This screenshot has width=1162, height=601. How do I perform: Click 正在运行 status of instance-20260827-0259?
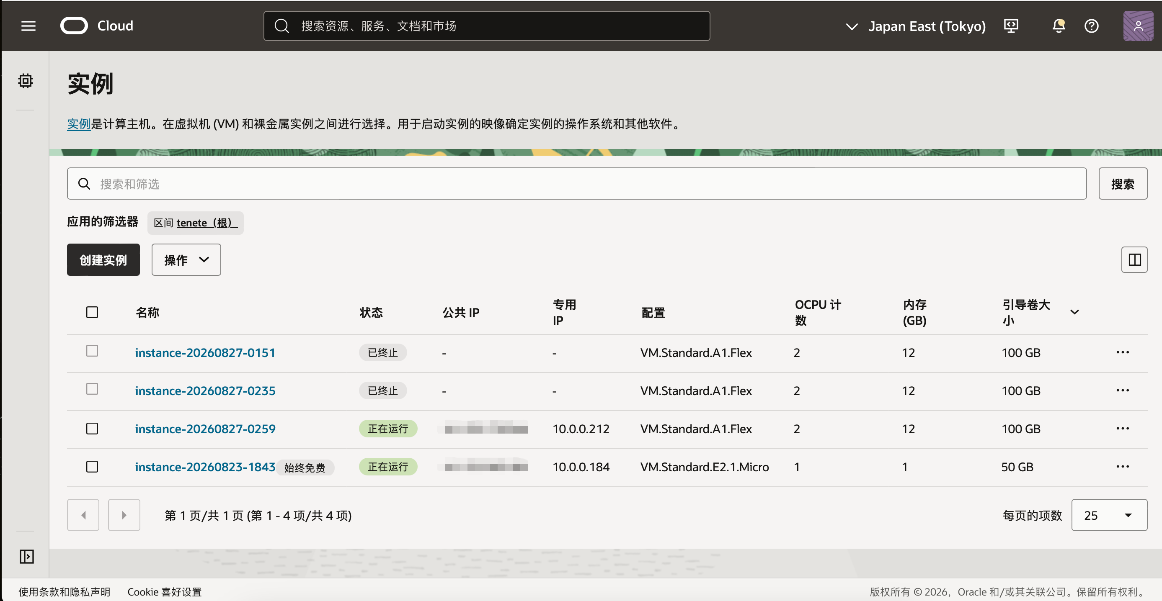[x=388, y=429]
